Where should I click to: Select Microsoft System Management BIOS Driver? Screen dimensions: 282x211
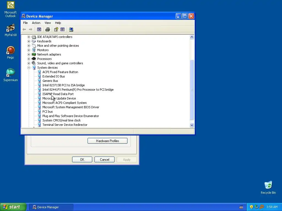coord(71,107)
